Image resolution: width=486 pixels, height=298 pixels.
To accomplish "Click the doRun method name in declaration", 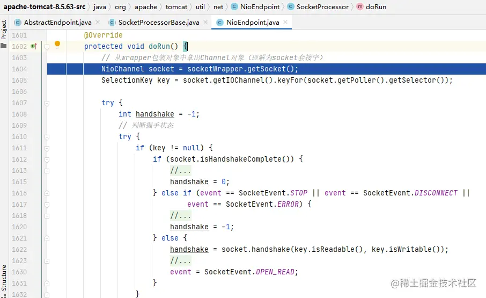I will (159, 46).
